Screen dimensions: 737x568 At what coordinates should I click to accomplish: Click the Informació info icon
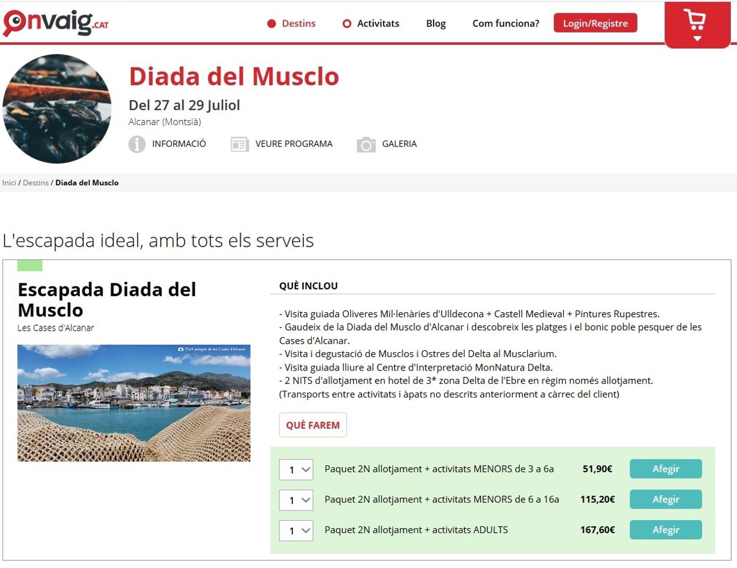coord(136,144)
